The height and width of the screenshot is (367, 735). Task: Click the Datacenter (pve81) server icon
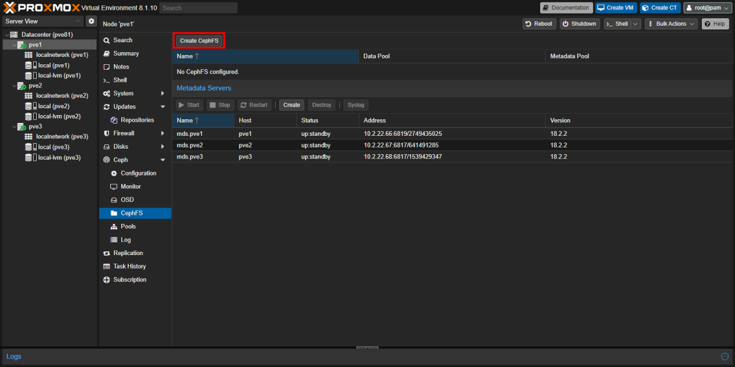(14, 35)
